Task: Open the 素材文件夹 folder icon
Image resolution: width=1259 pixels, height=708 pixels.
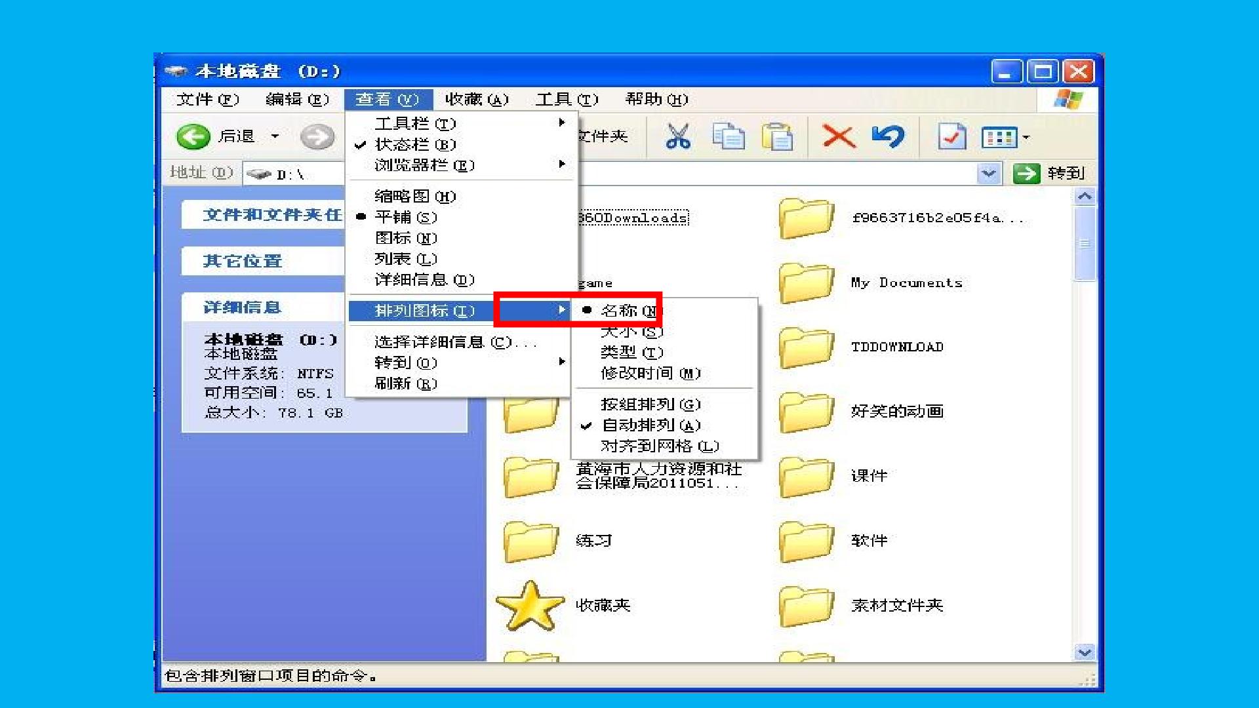Action: pos(807,606)
